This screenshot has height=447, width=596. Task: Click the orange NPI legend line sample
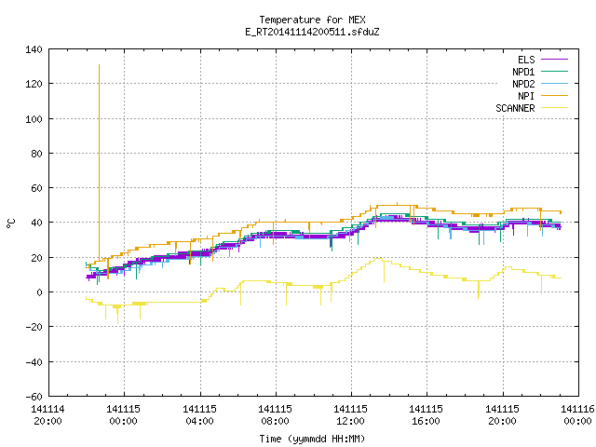point(554,96)
